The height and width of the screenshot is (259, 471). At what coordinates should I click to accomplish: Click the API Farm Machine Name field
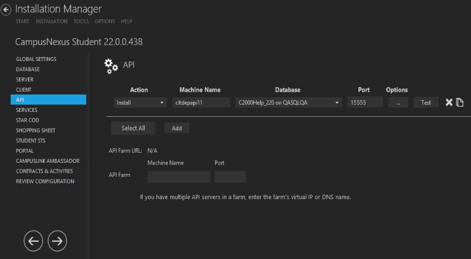coord(179,177)
